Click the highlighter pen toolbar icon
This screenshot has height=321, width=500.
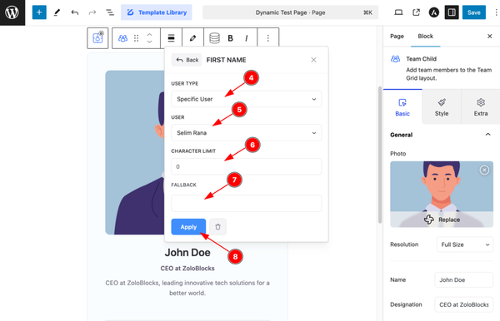click(192, 38)
